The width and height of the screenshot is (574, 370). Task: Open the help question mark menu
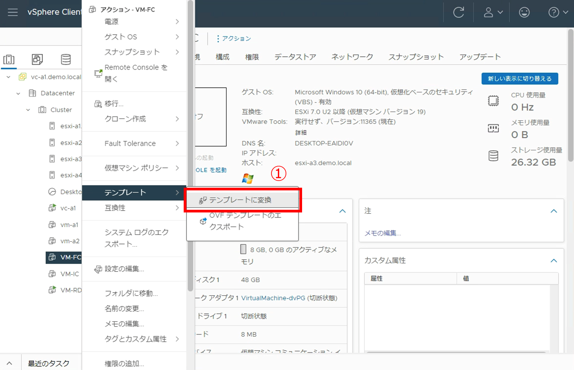pos(558,13)
